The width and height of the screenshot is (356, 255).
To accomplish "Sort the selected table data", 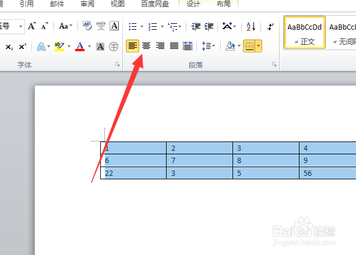I will tap(251, 26).
